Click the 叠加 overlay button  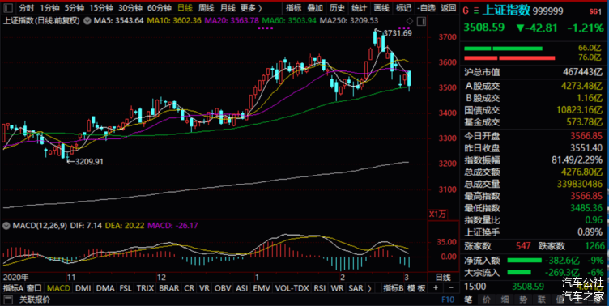(315, 8)
